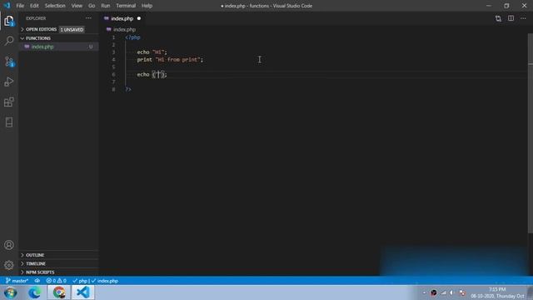The width and height of the screenshot is (533, 300).
Task: Click the clock and date in taskbar
Action: pos(497,292)
